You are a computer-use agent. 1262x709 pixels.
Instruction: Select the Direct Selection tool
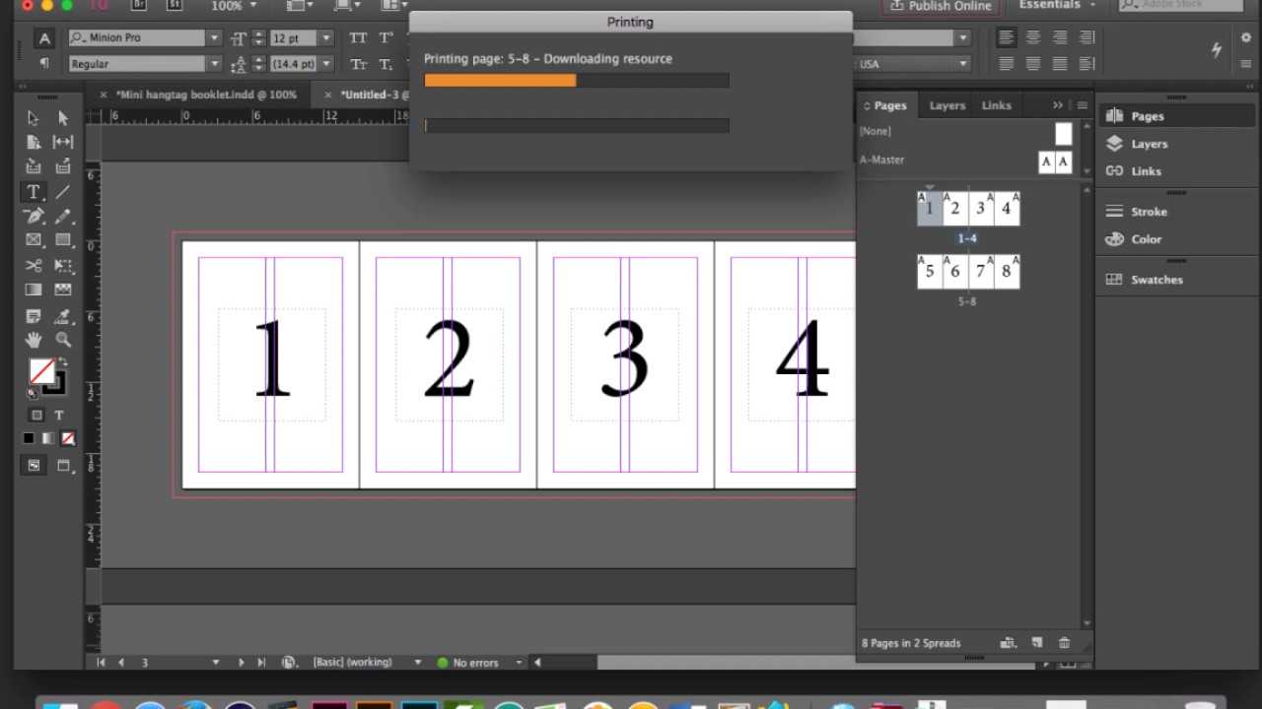pyautogui.click(x=63, y=118)
